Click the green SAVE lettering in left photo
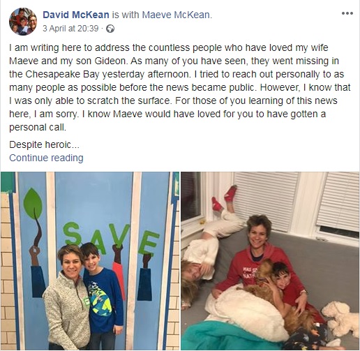 click(111, 237)
